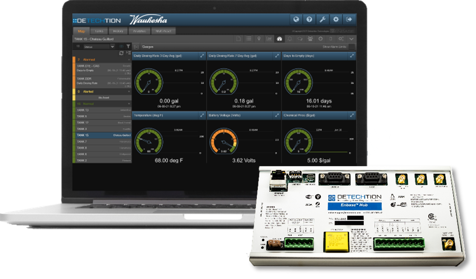Click the Waukesha logo in header
This screenshot has height=279, width=476.
tap(149, 20)
